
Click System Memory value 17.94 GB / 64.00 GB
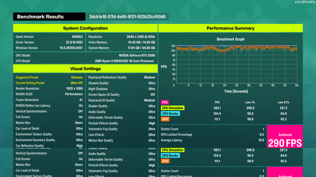coord(141,48)
